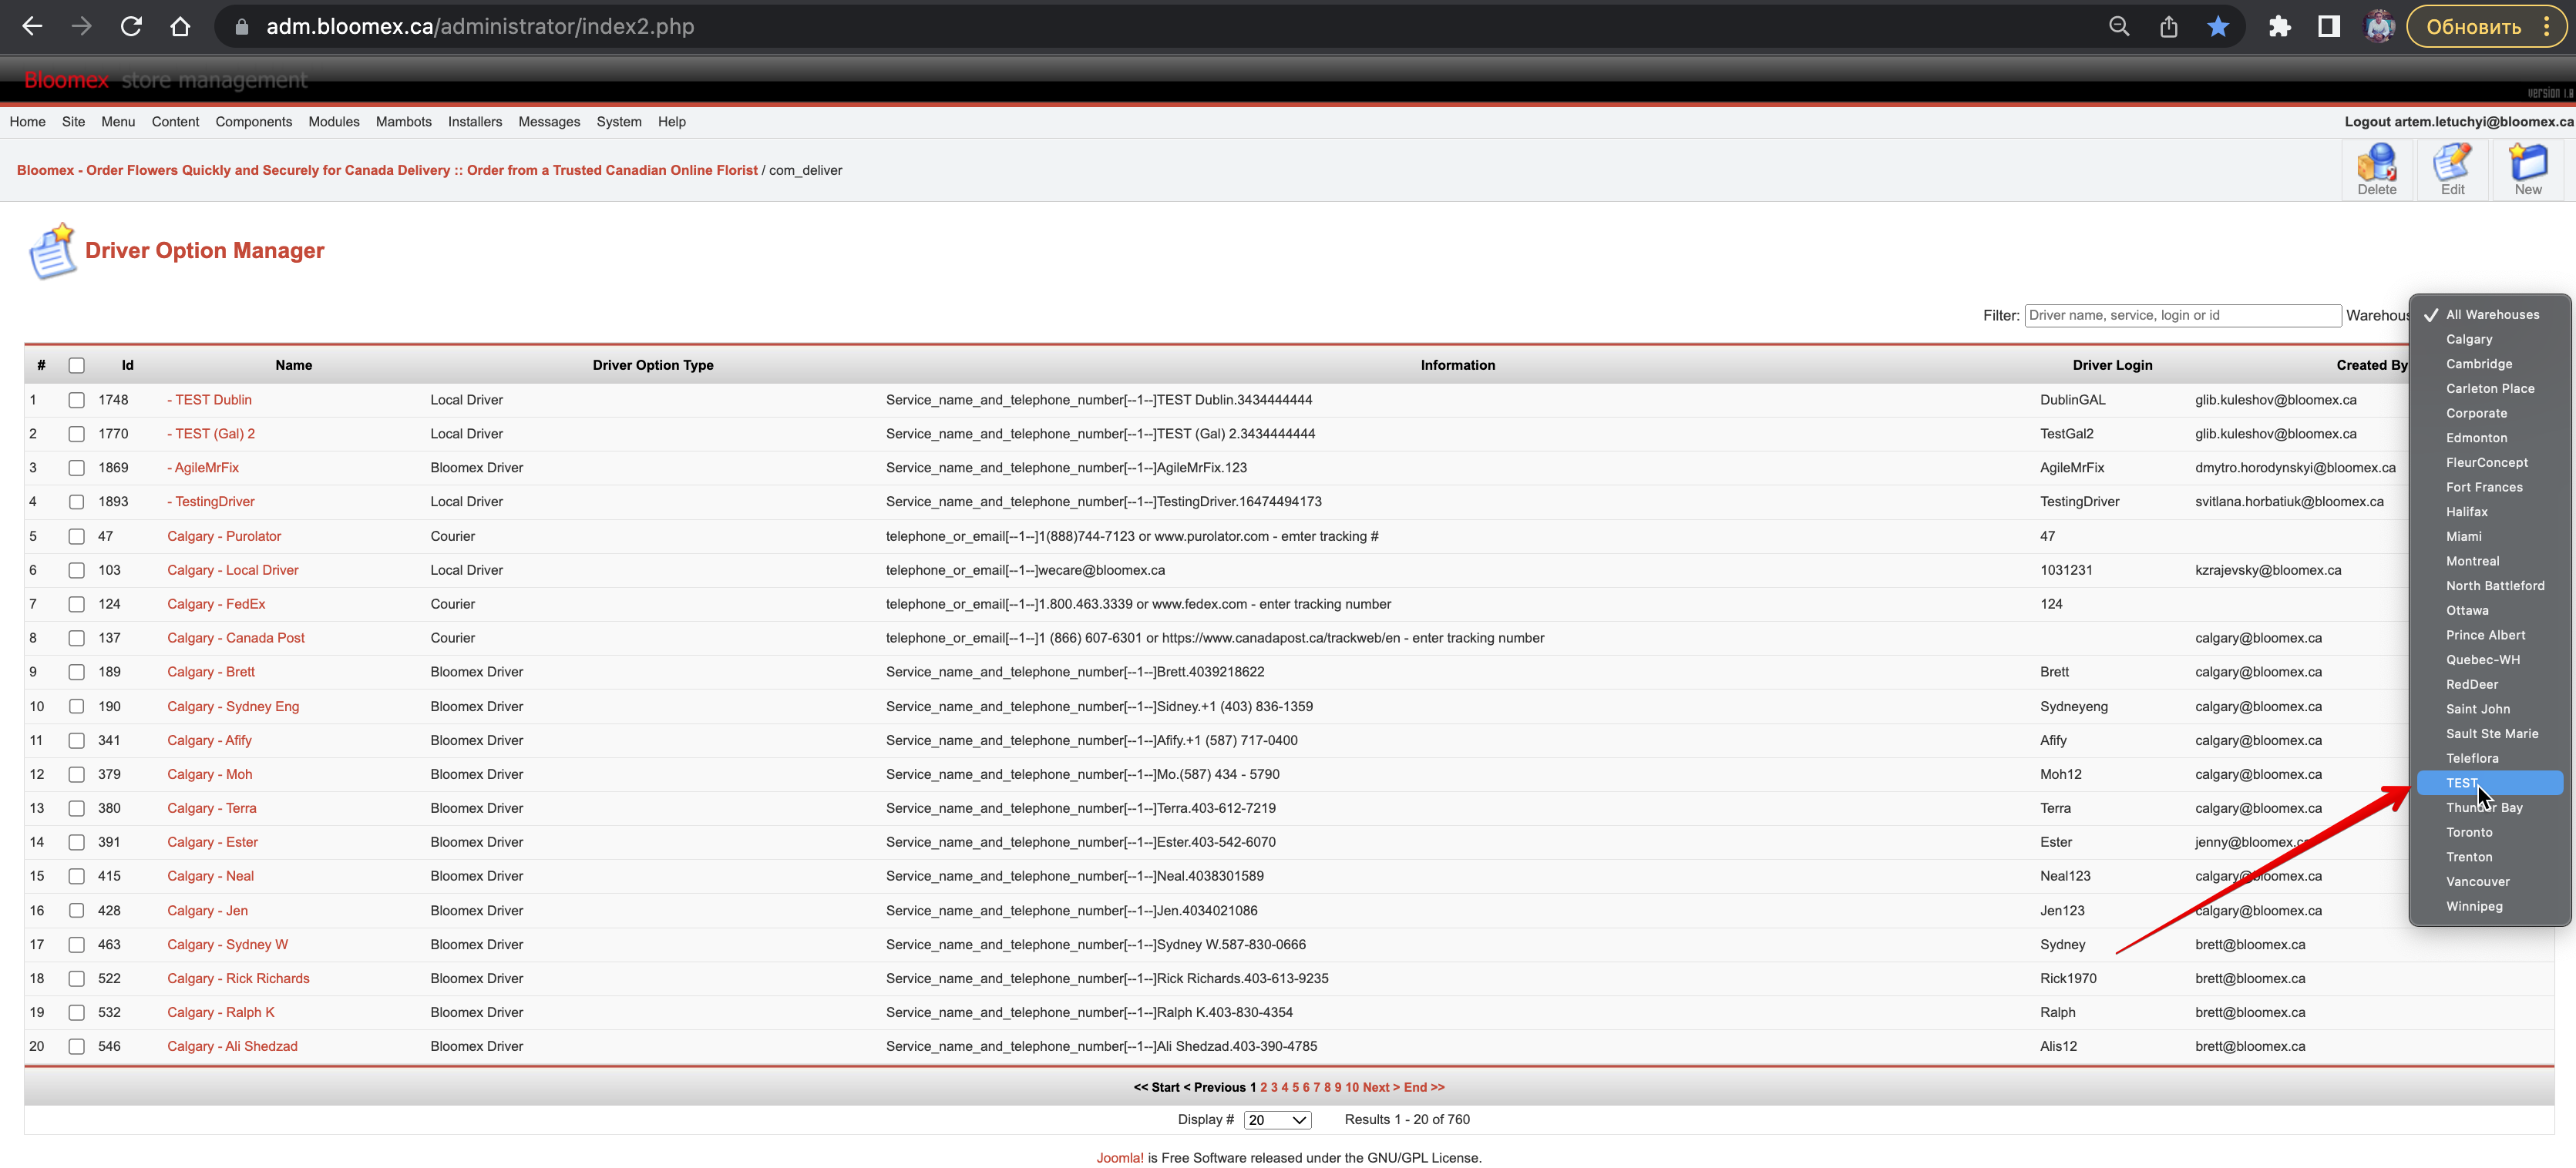The width and height of the screenshot is (2576, 1168).
Task: Click the browser forward arrow
Action: (x=81, y=27)
